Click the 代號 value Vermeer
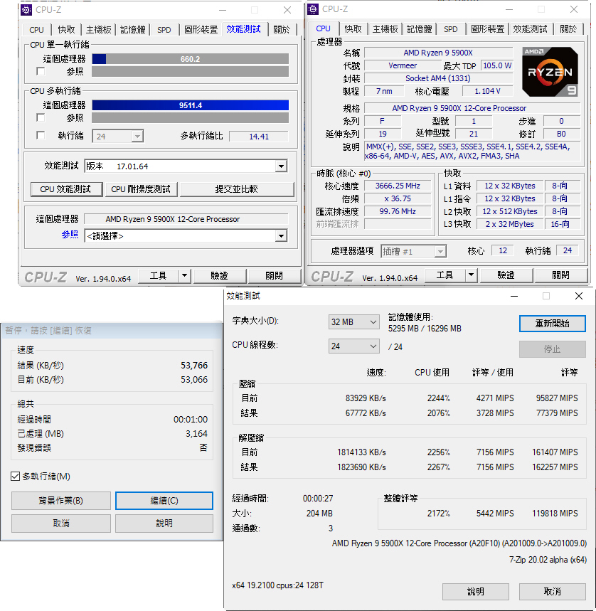 403,65
